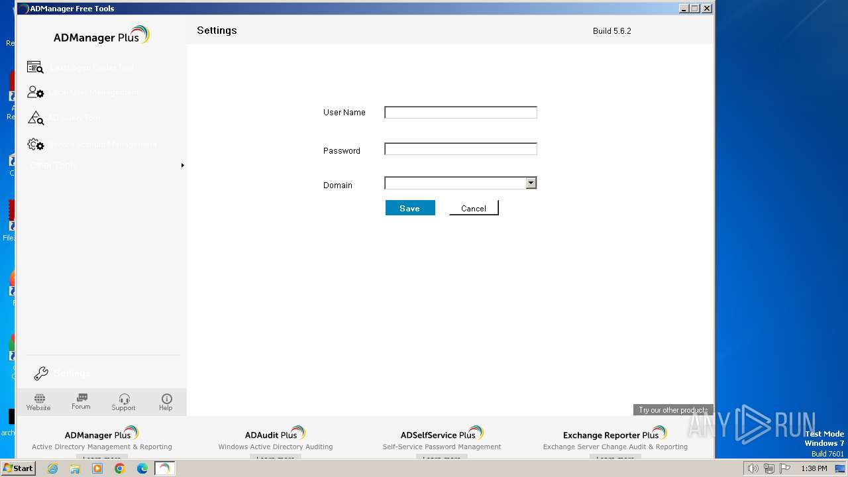Click the ADManager Plus product logo in footer
The height and width of the screenshot is (477, 848).
(x=101, y=434)
